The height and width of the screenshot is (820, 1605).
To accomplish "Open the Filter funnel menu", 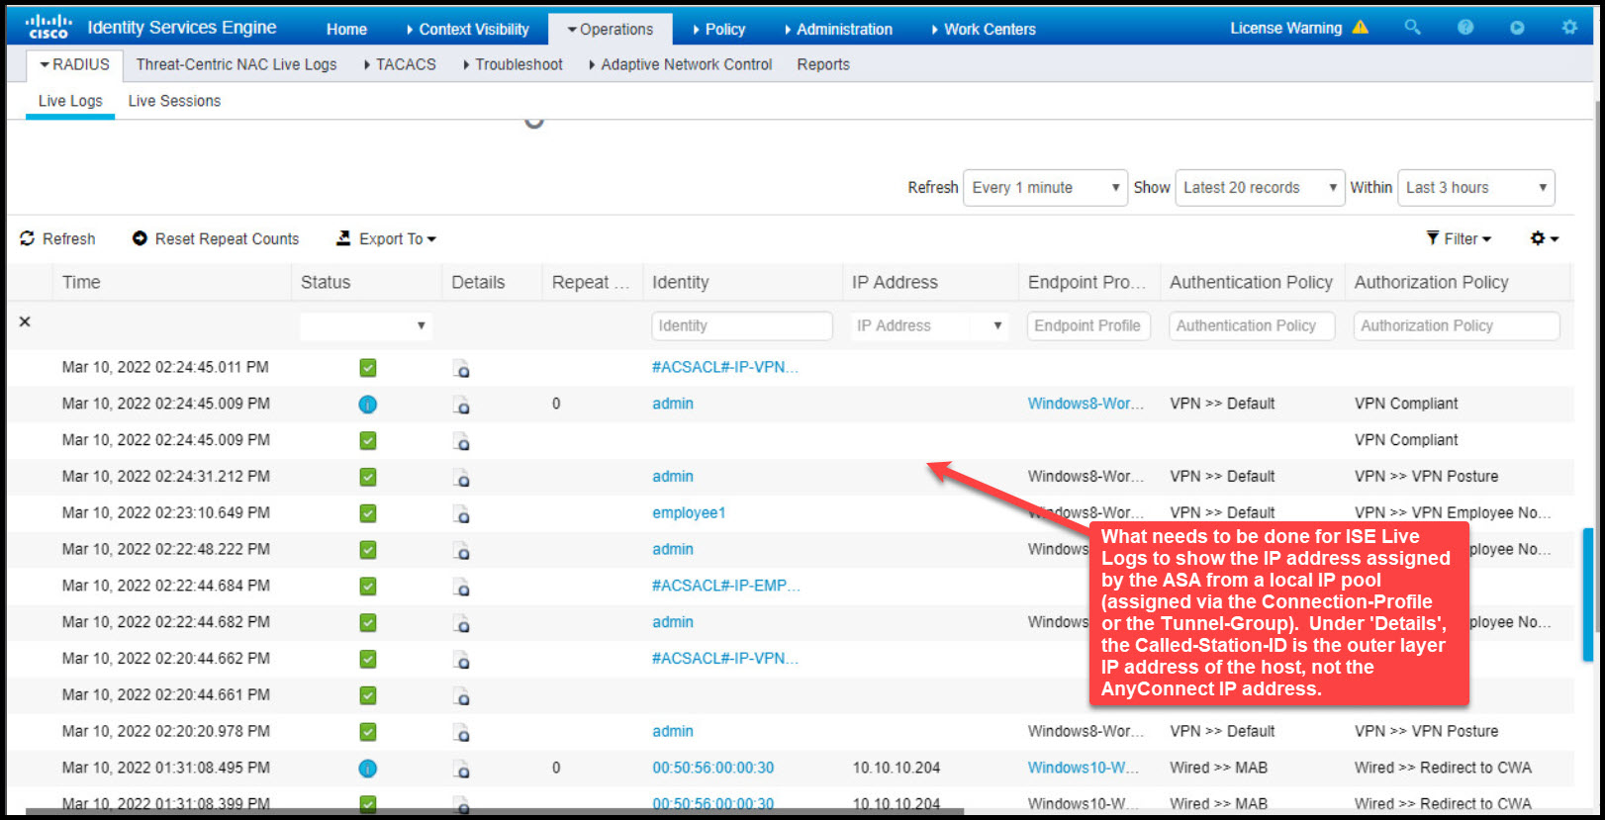I will (x=1458, y=238).
